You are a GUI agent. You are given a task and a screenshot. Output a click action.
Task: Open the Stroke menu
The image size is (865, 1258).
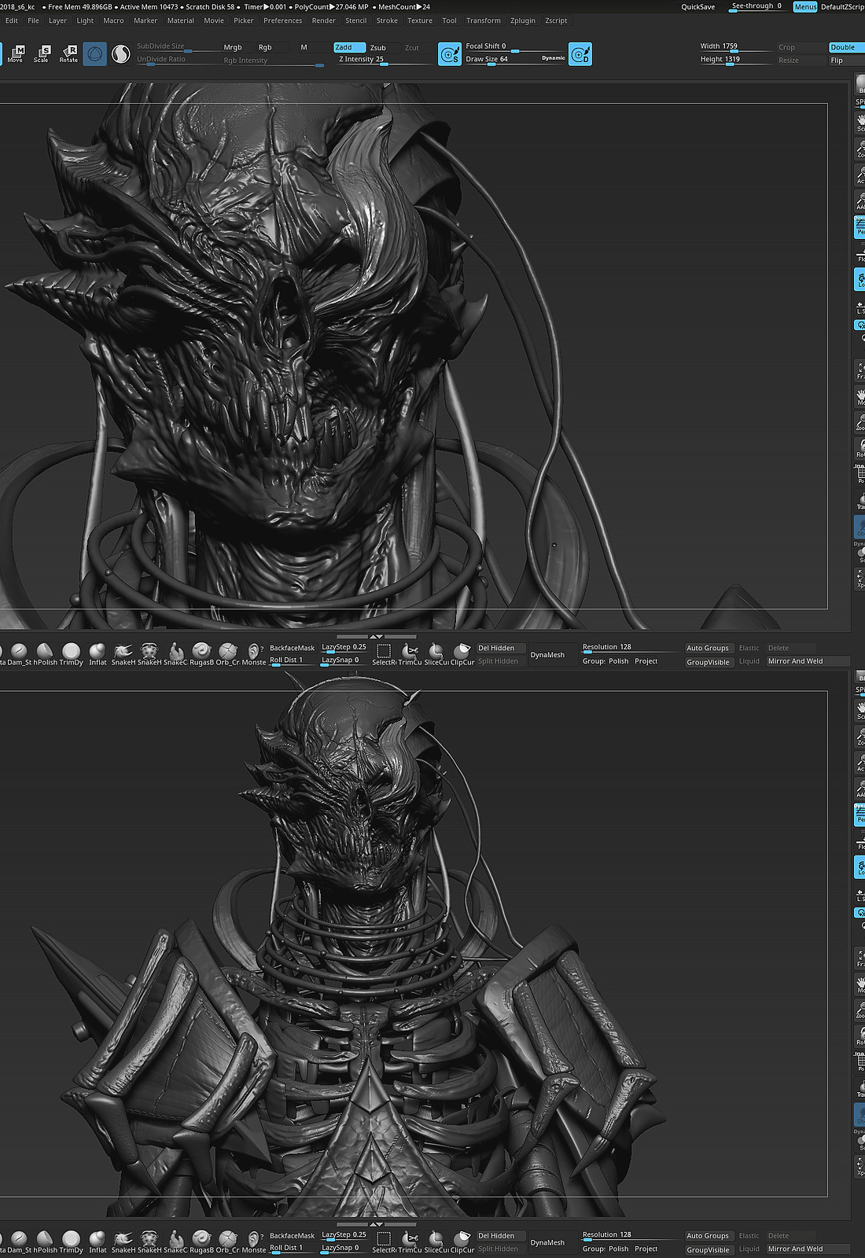click(387, 20)
